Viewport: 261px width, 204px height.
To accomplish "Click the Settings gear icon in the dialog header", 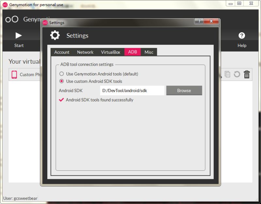I will (55, 35).
